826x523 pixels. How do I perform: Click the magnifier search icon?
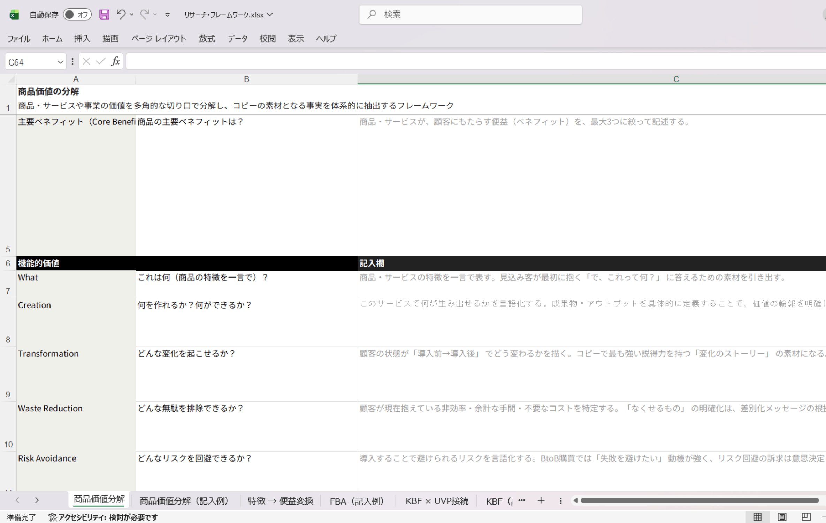pos(372,15)
